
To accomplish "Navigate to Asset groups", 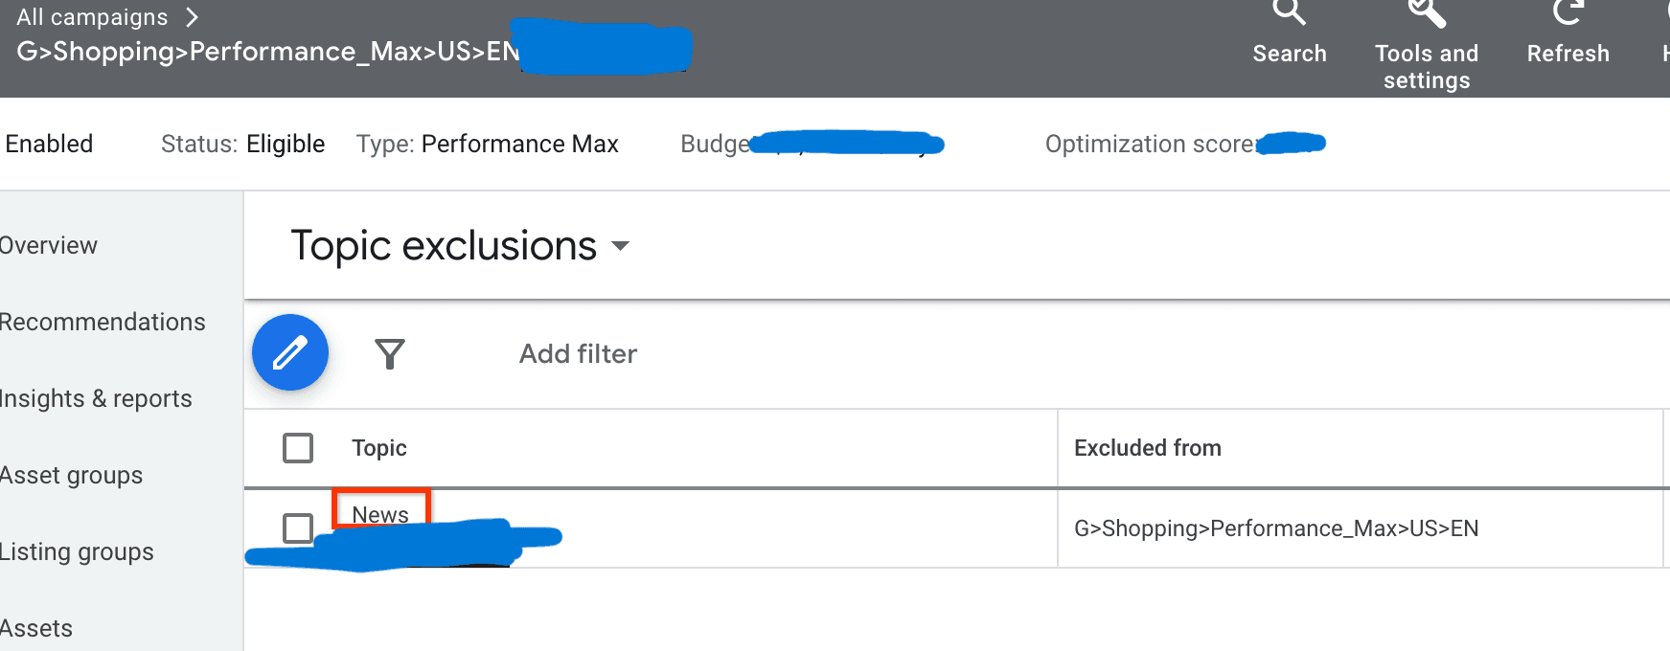I will coord(71,475).
